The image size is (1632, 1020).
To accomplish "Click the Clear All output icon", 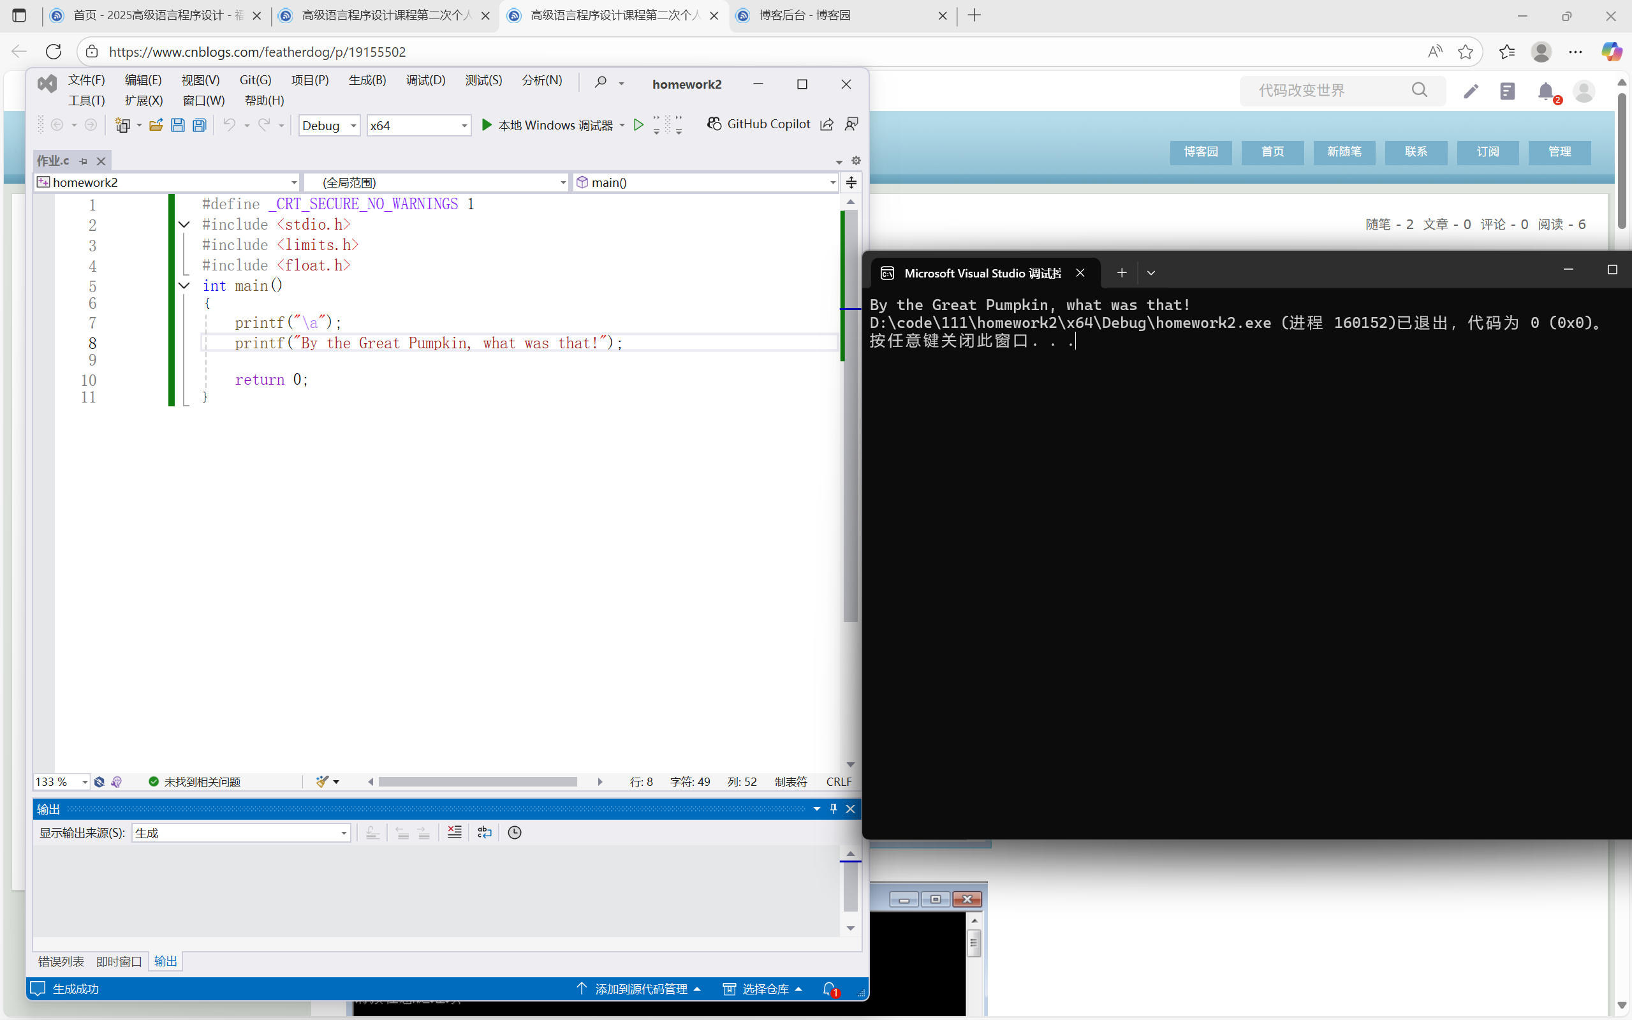I will tap(455, 832).
